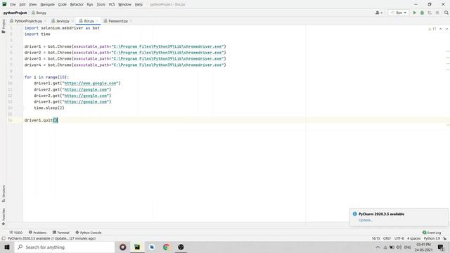The image size is (450, 253).
Task: Open the Help menu
Action: pyautogui.click(x=139, y=4)
